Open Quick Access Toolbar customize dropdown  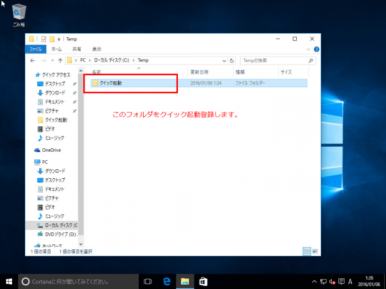(60, 39)
